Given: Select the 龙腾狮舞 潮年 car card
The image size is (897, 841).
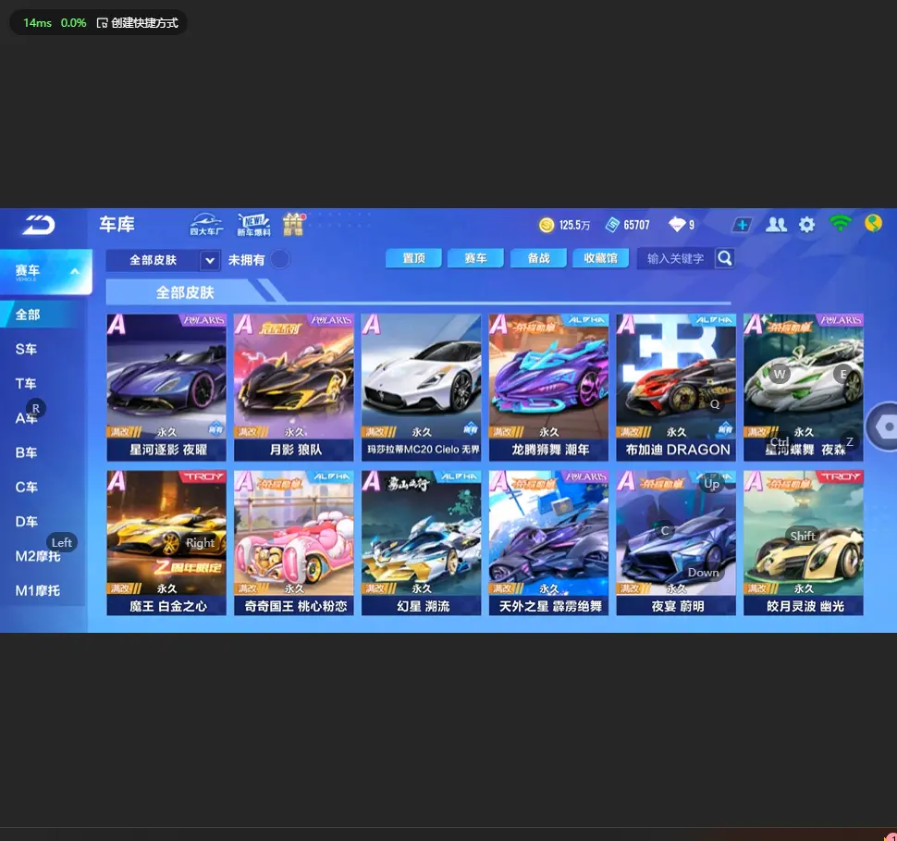Looking at the screenshot, I should [548, 387].
